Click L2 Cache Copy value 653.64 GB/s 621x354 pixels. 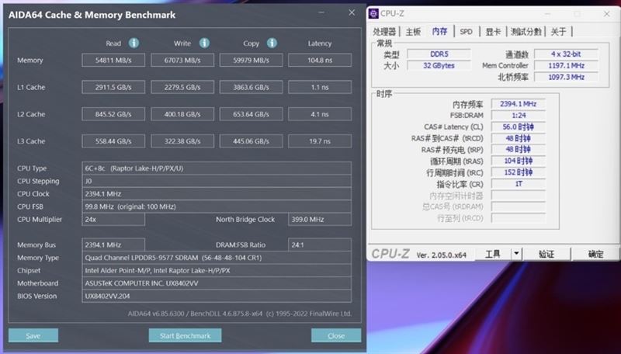[x=251, y=114]
